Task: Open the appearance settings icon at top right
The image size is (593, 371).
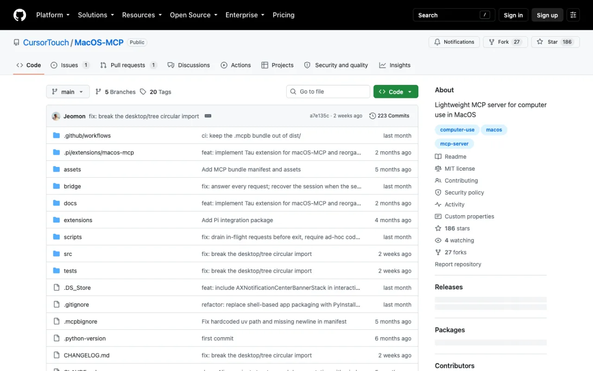Action: tap(573, 15)
